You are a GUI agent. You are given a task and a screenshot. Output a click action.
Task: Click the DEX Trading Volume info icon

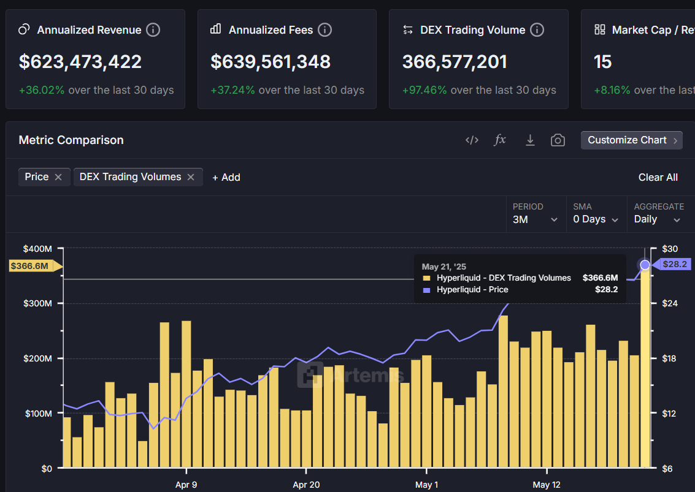[x=537, y=30]
